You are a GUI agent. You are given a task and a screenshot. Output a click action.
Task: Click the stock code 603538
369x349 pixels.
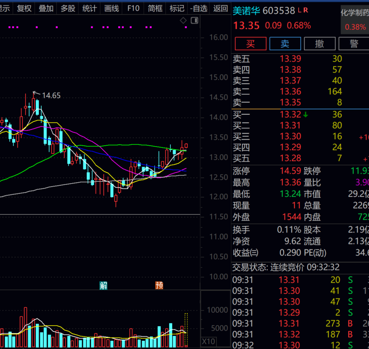pos(279,11)
